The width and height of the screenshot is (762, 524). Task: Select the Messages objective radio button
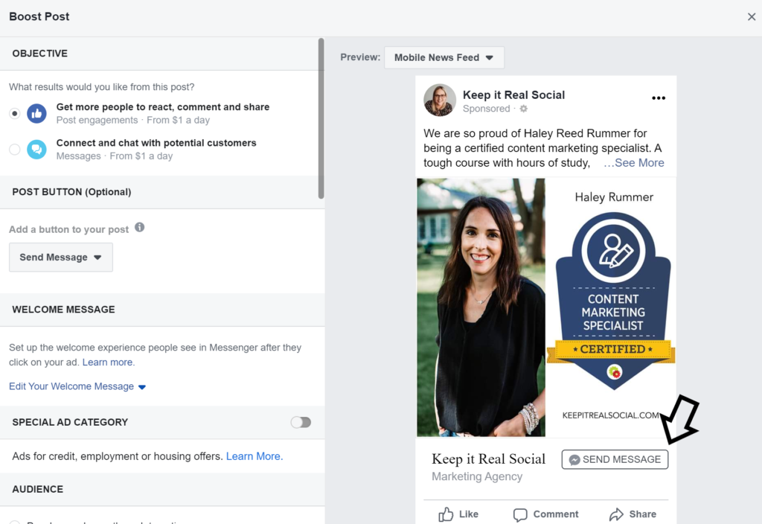[15, 150]
